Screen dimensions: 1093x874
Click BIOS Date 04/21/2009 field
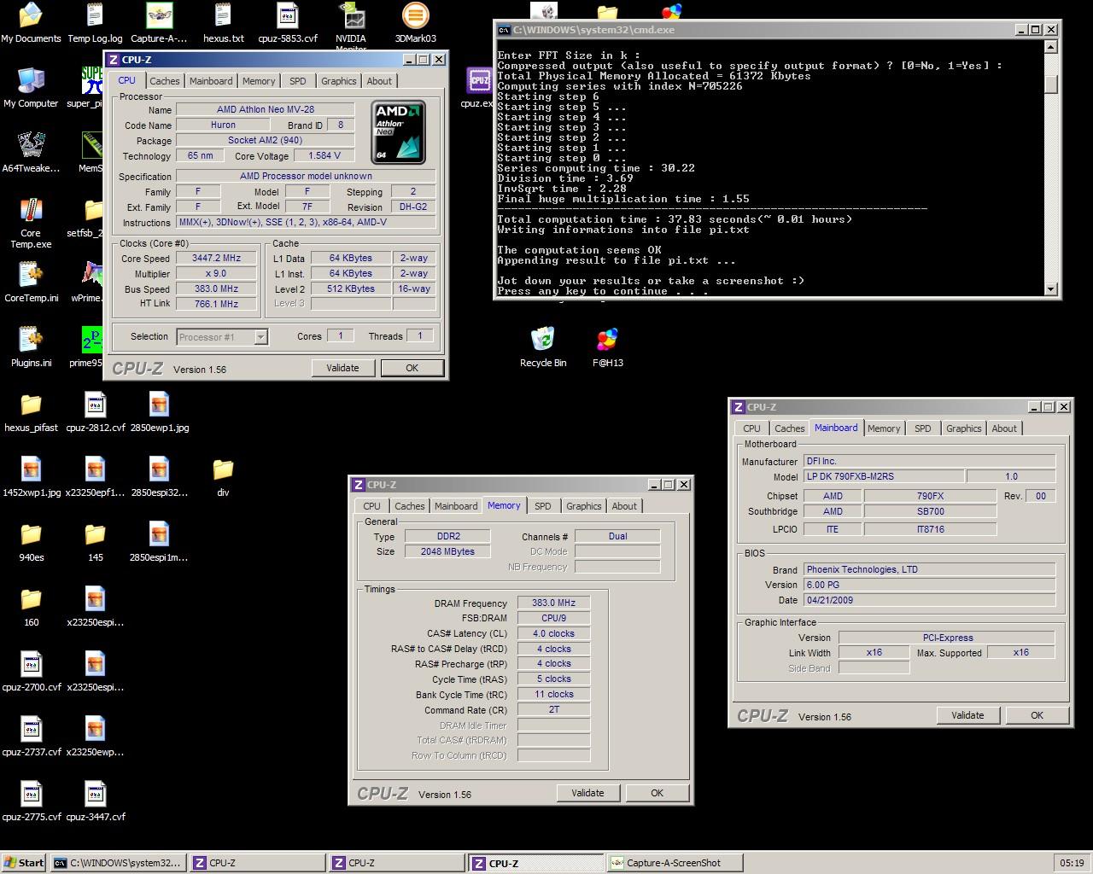coord(929,600)
